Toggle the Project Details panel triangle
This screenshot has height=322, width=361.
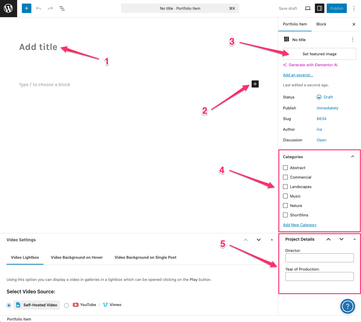tap(354, 239)
